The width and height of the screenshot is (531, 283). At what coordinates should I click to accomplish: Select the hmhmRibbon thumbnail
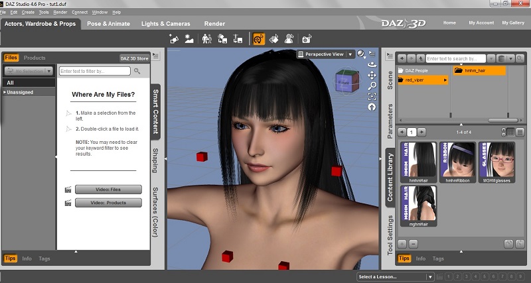click(x=457, y=162)
